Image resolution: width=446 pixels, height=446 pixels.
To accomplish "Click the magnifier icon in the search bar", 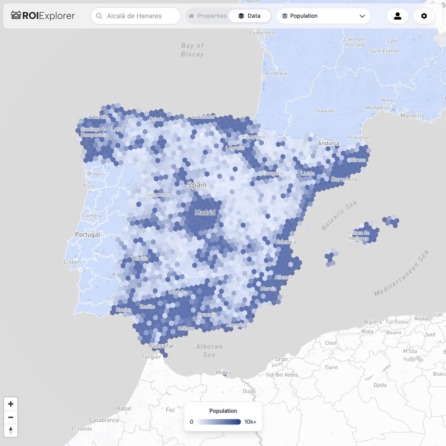I will pyautogui.click(x=99, y=16).
